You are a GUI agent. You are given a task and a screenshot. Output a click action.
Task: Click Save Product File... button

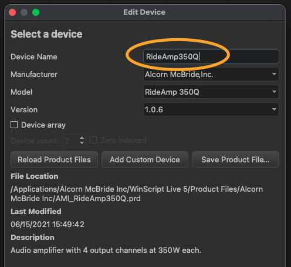pos(235,159)
